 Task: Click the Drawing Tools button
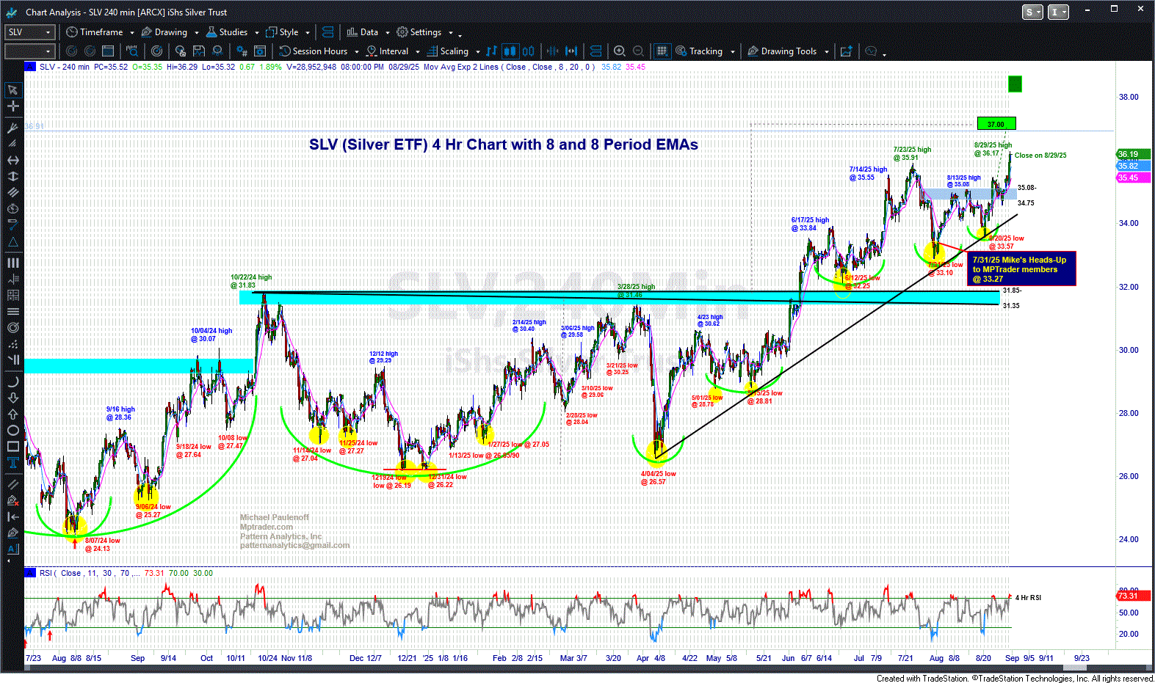coord(782,51)
